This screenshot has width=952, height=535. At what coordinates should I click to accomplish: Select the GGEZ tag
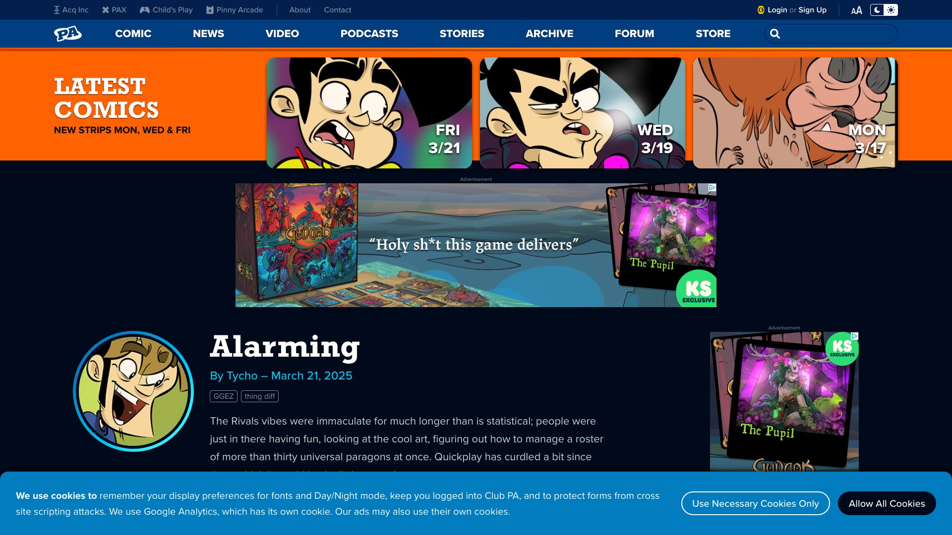(224, 396)
